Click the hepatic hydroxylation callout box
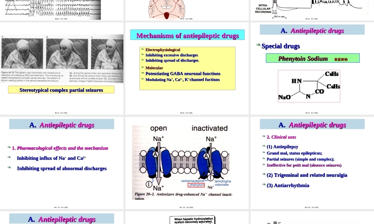Screen dimensions: 374x224 (x=193, y=220)
